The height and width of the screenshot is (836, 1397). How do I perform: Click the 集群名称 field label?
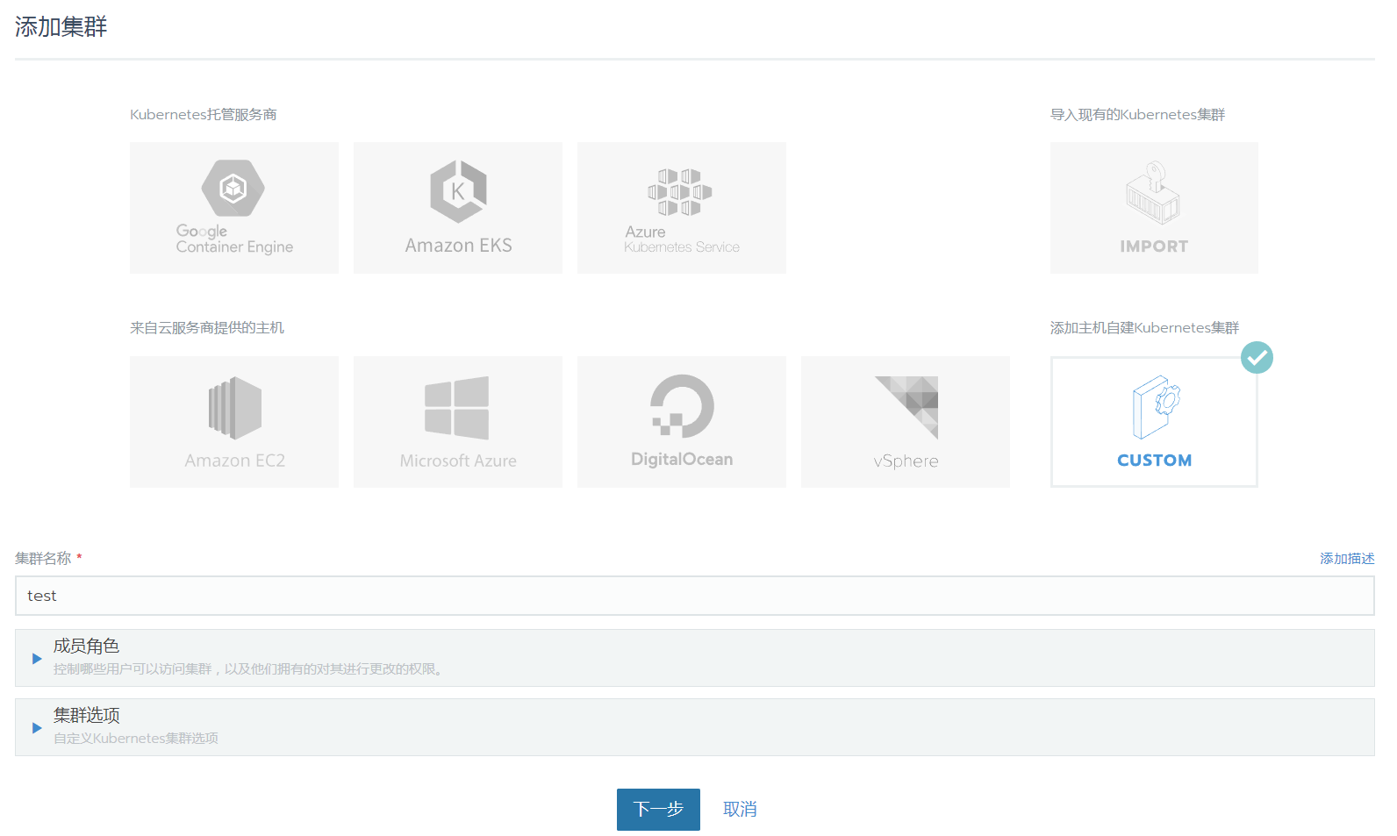tap(43, 559)
